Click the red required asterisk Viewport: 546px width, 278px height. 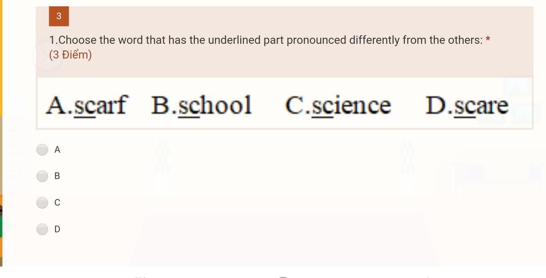[488, 39]
